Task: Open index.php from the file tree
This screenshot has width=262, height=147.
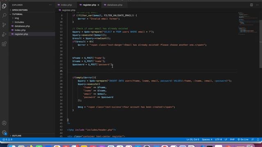Action: pos(32,30)
